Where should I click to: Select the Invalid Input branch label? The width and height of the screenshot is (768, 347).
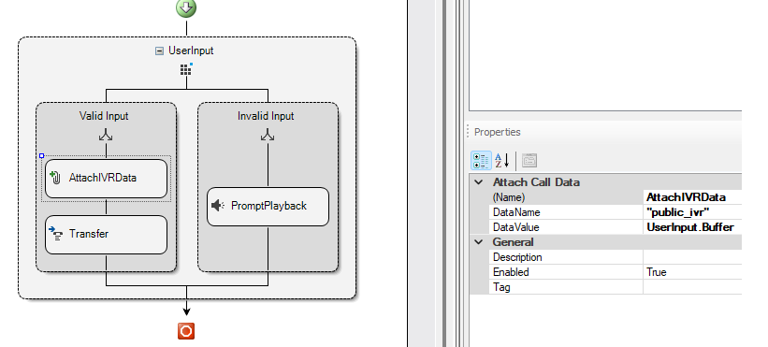point(266,116)
